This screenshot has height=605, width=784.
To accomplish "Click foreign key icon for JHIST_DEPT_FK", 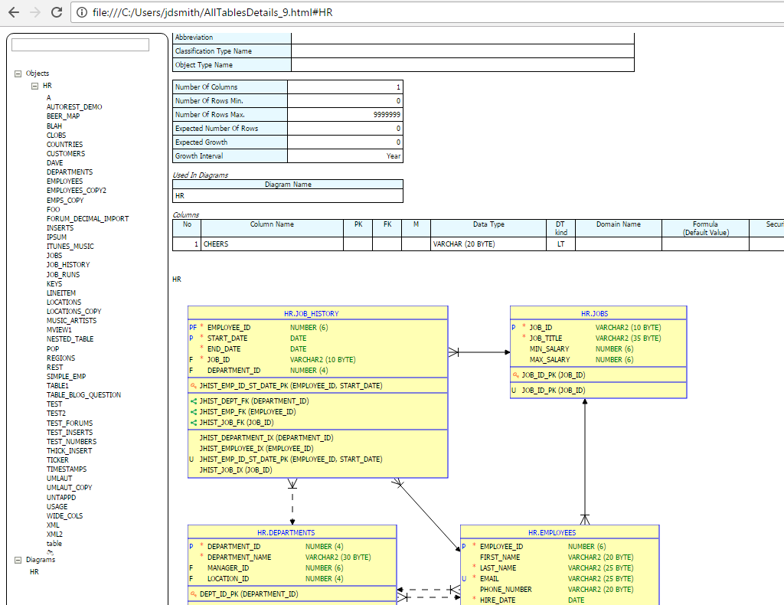I will pyautogui.click(x=194, y=401).
